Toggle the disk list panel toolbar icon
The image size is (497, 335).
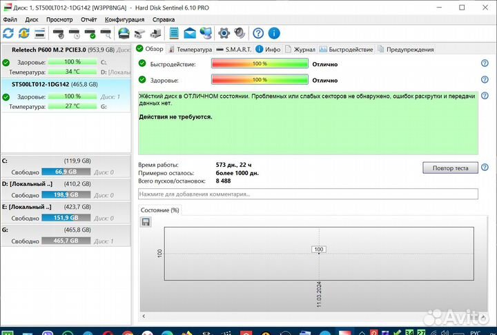tap(40, 33)
